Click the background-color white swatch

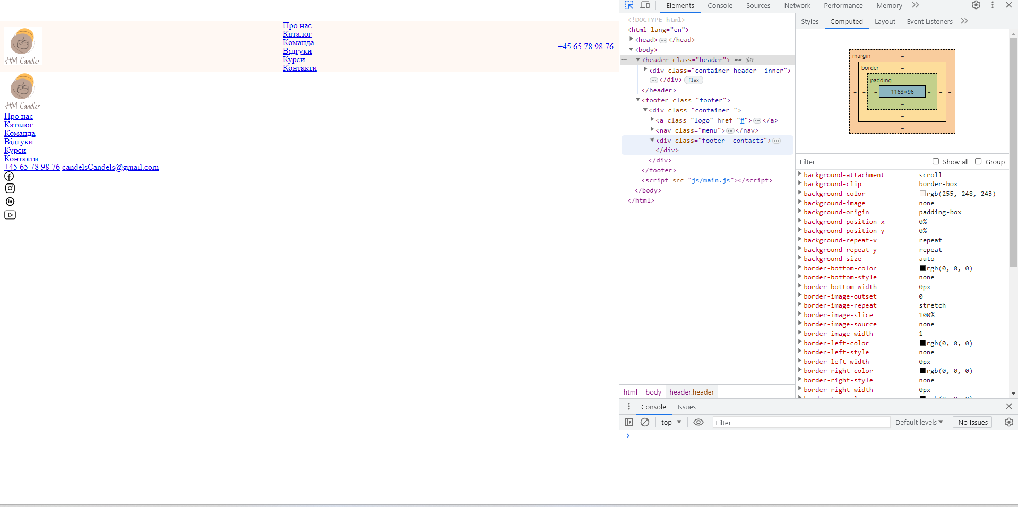pos(922,194)
